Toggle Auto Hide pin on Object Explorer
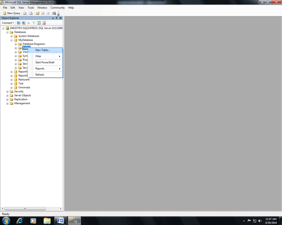 pyautogui.click(x=56, y=18)
